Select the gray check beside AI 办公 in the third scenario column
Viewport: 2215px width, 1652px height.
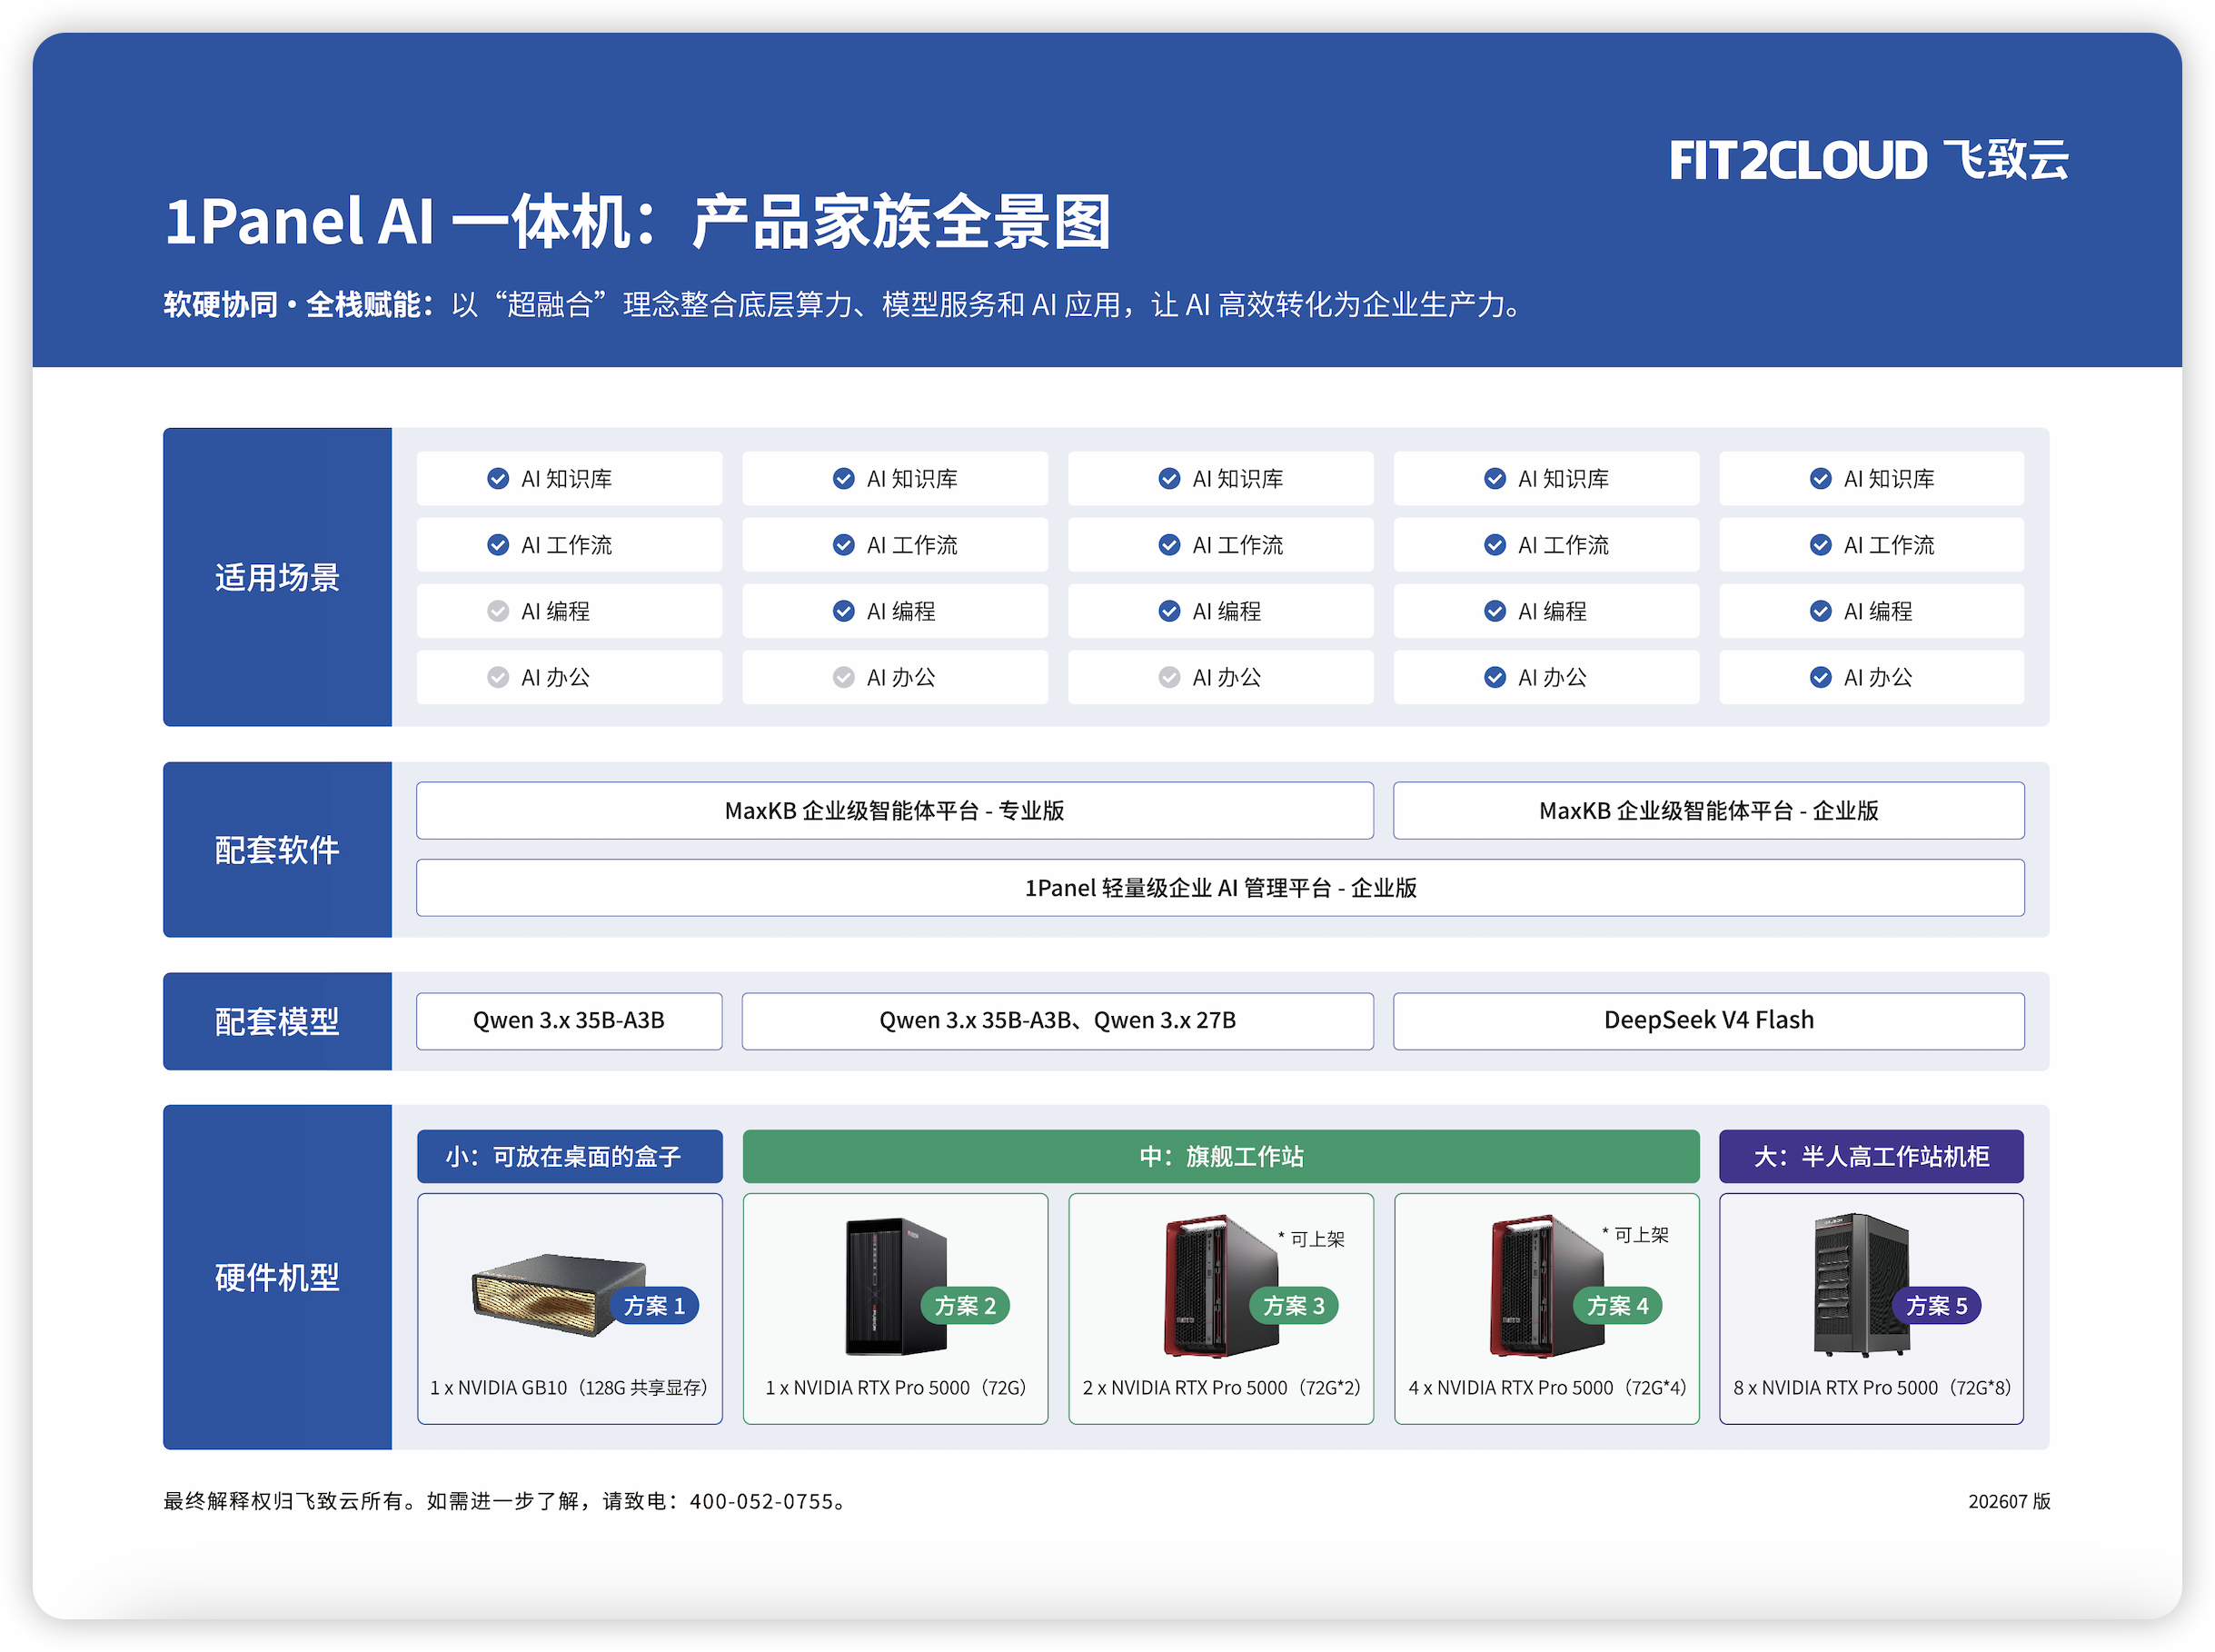pyautogui.click(x=1169, y=678)
